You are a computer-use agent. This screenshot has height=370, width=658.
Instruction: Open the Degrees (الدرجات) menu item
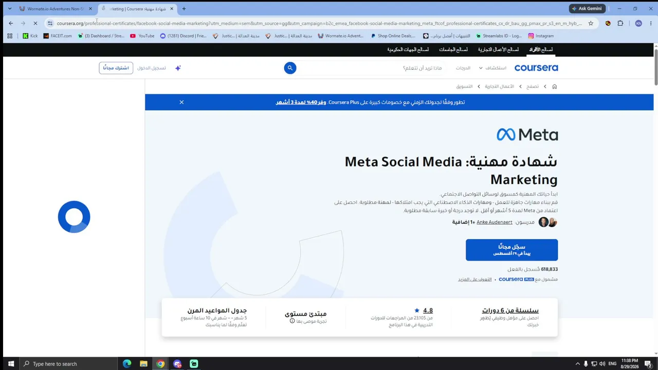[x=463, y=68]
